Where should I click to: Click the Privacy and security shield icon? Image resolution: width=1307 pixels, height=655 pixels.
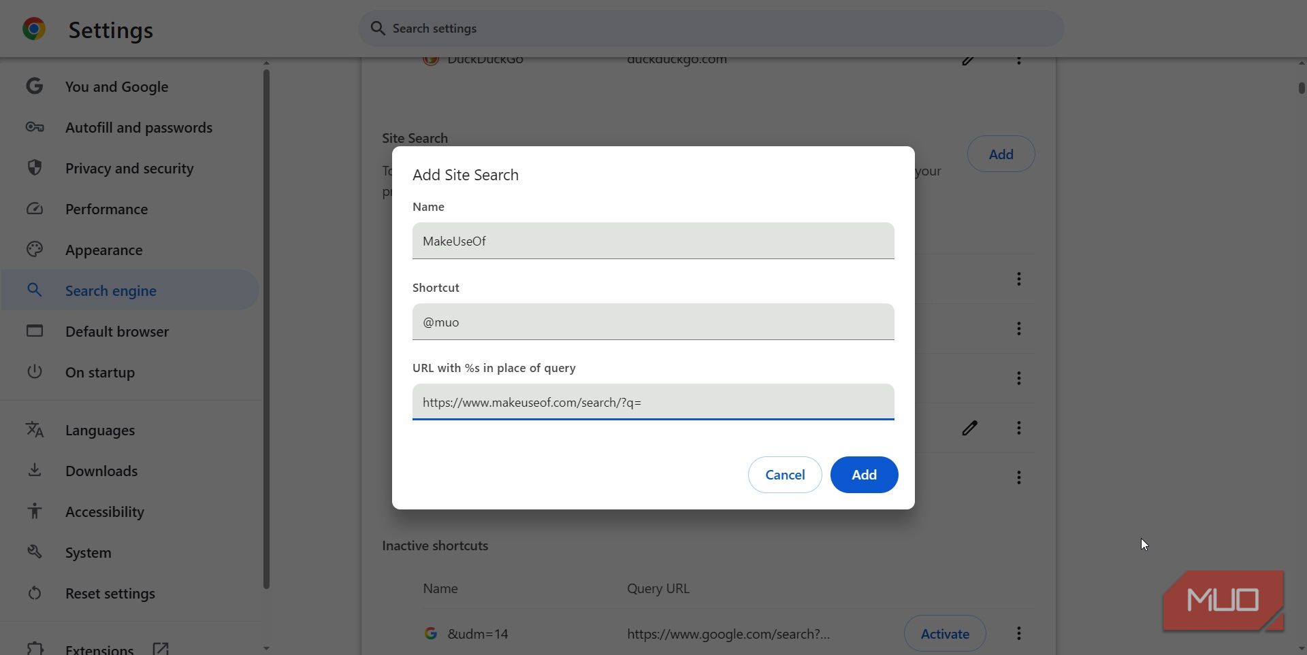[x=35, y=168]
